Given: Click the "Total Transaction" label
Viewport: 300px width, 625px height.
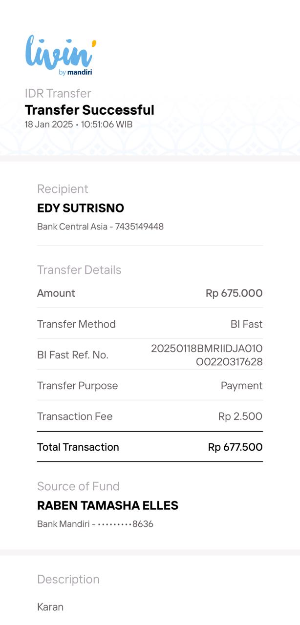Looking at the screenshot, I should click(x=78, y=447).
